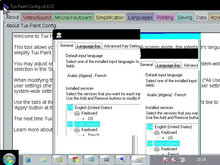Click 'Installed services' label in rear dialog
Viewport: 220px width, 165px height.
pos(159,108)
